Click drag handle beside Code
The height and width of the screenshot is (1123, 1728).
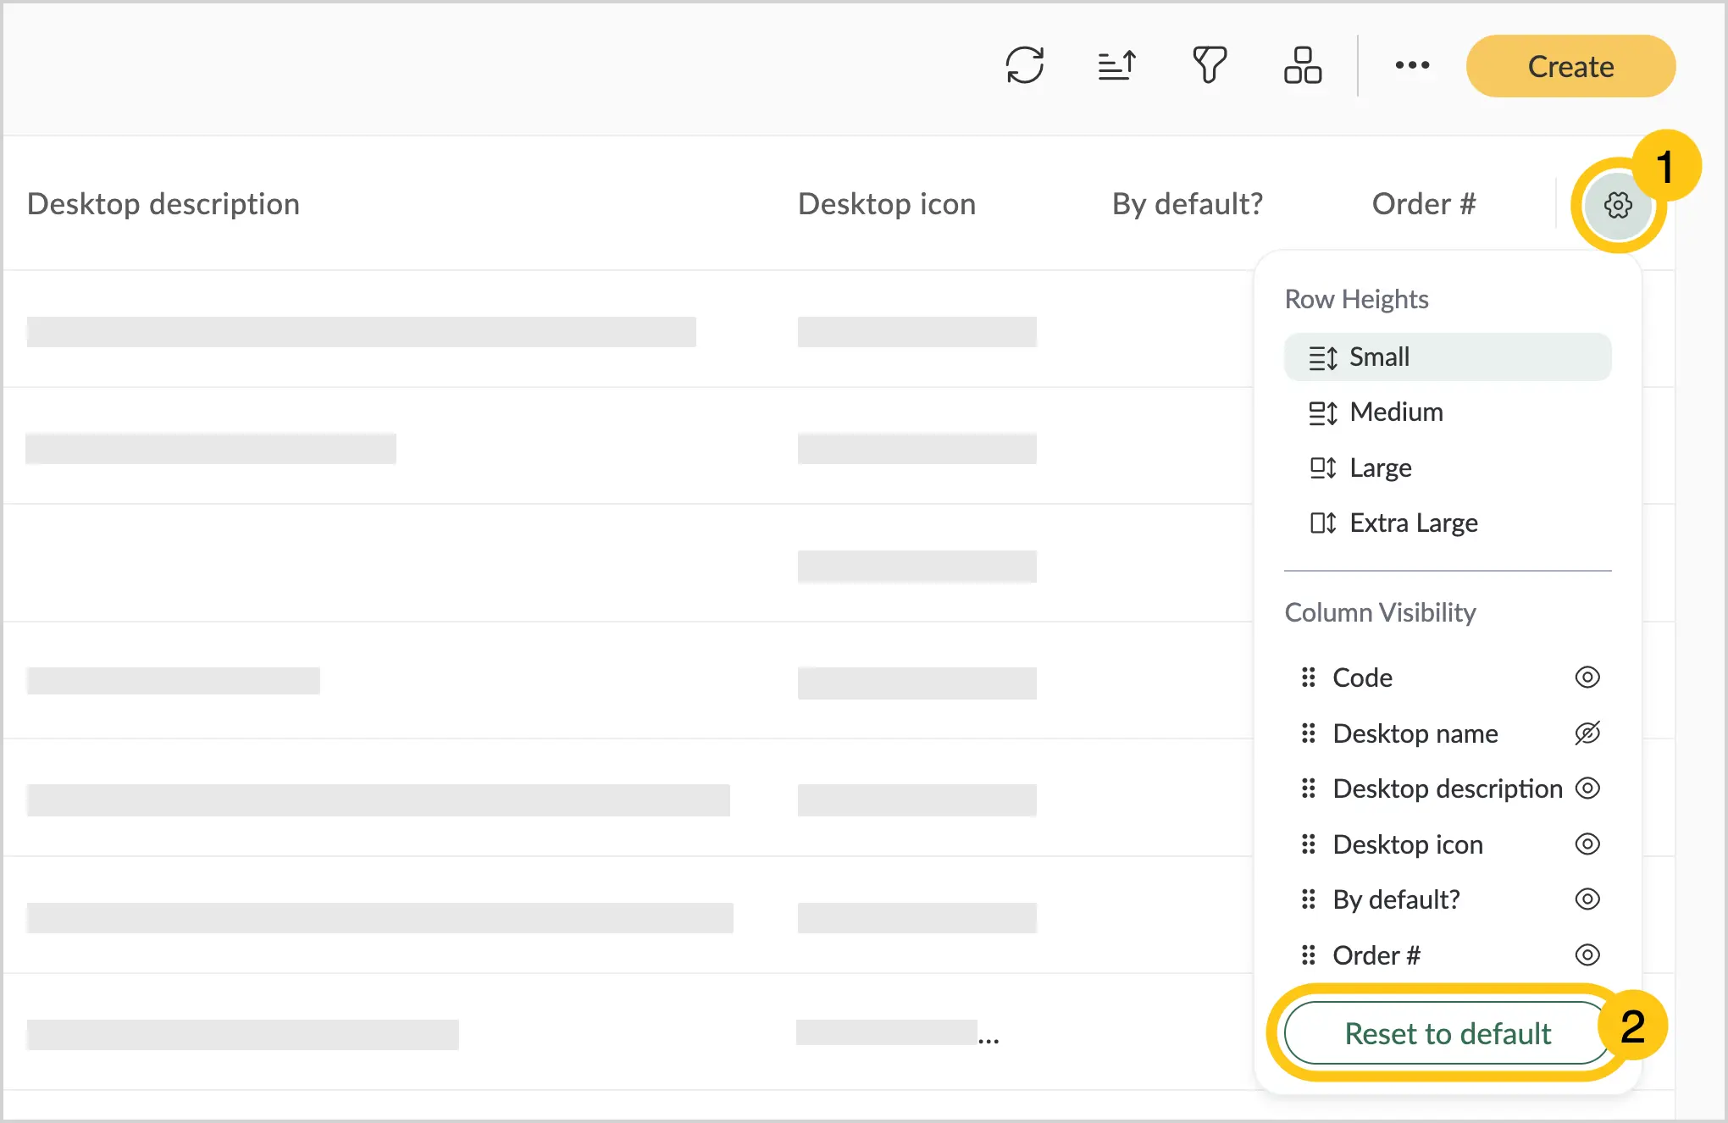click(1309, 678)
